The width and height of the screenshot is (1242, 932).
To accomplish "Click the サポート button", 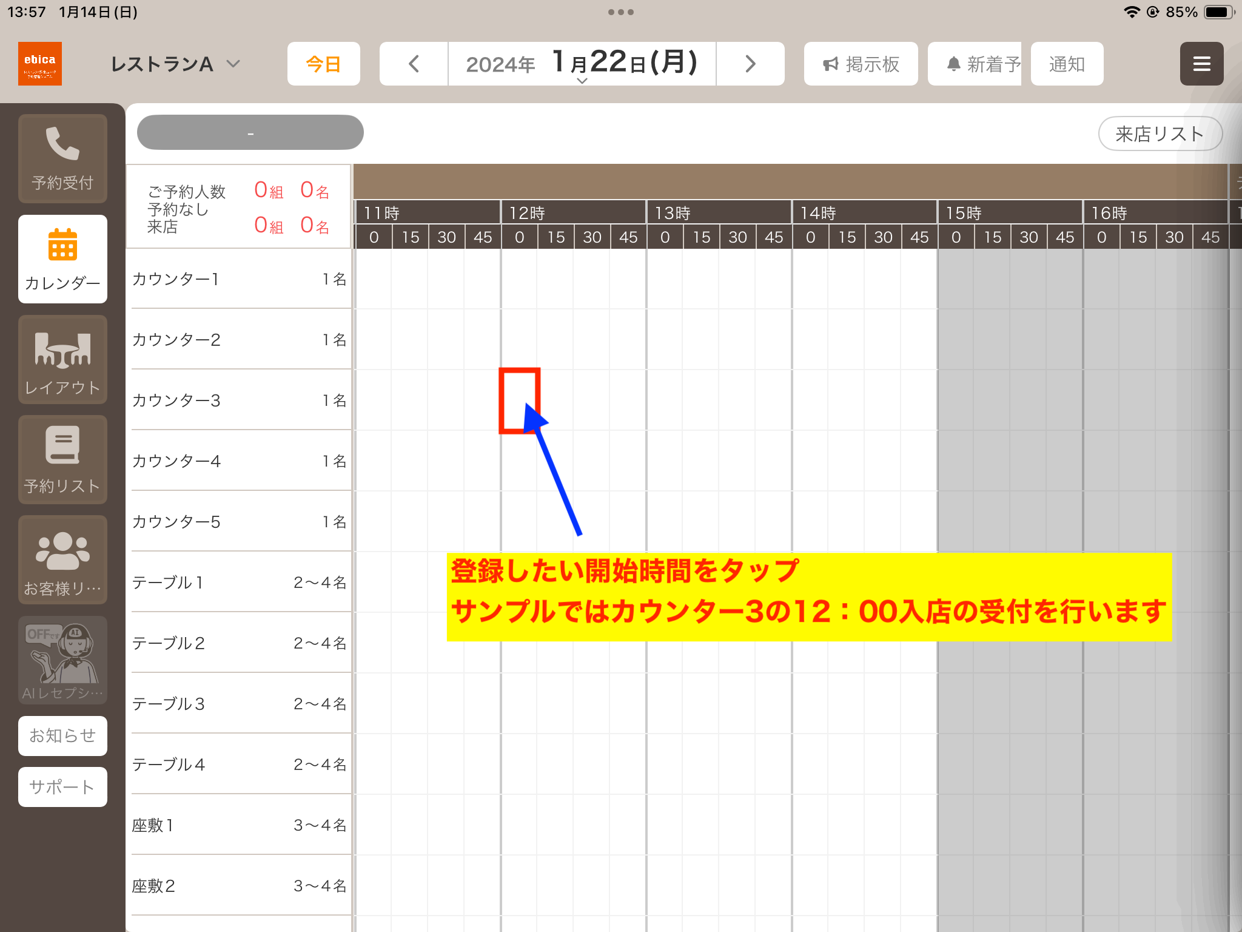I will pyautogui.click(x=62, y=787).
